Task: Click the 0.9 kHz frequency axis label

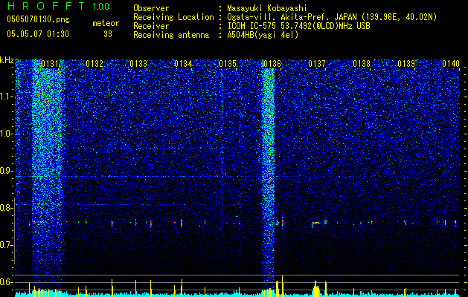Action: tap(7, 171)
